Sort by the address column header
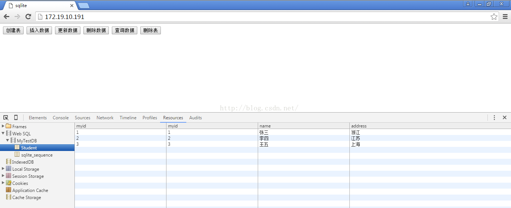 click(x=430, y=126)
